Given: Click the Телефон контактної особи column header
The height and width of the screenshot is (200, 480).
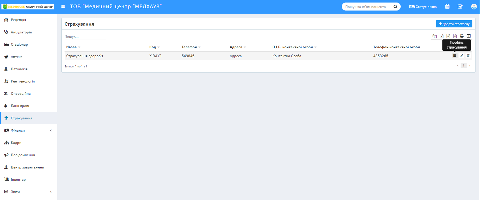Looking at the screenshot, I should [396, 47].
